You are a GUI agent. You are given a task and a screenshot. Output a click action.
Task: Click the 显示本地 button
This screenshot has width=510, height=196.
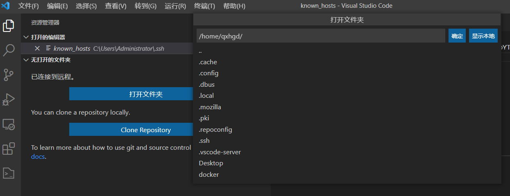[483, 36]
